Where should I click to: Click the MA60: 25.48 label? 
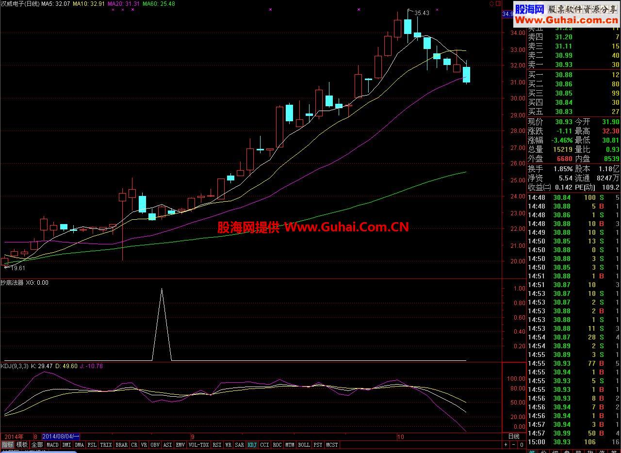tap(159, 3)
